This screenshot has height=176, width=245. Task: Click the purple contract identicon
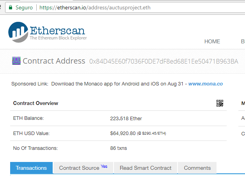16,61
